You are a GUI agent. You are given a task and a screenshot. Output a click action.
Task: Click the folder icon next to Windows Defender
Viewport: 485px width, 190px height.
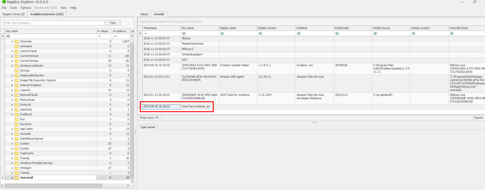17,66
